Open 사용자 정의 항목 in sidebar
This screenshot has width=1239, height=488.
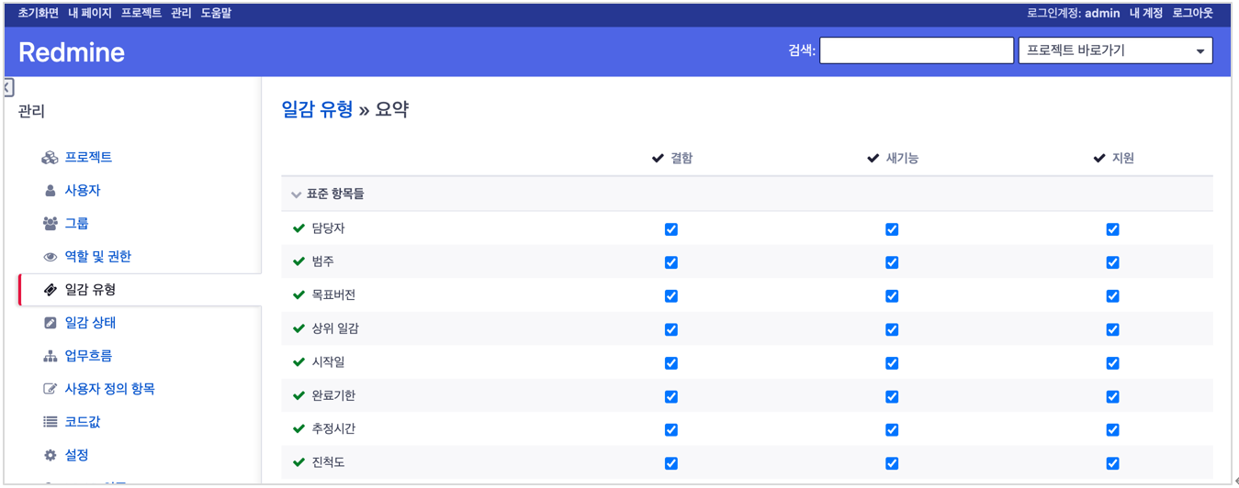(109, 389)
